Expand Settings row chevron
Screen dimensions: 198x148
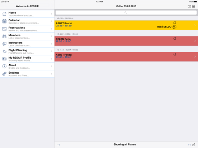click(x=51, y=74)
